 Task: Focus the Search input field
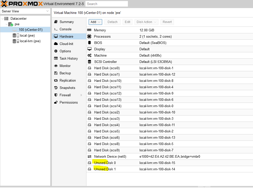tap(106, 4)
